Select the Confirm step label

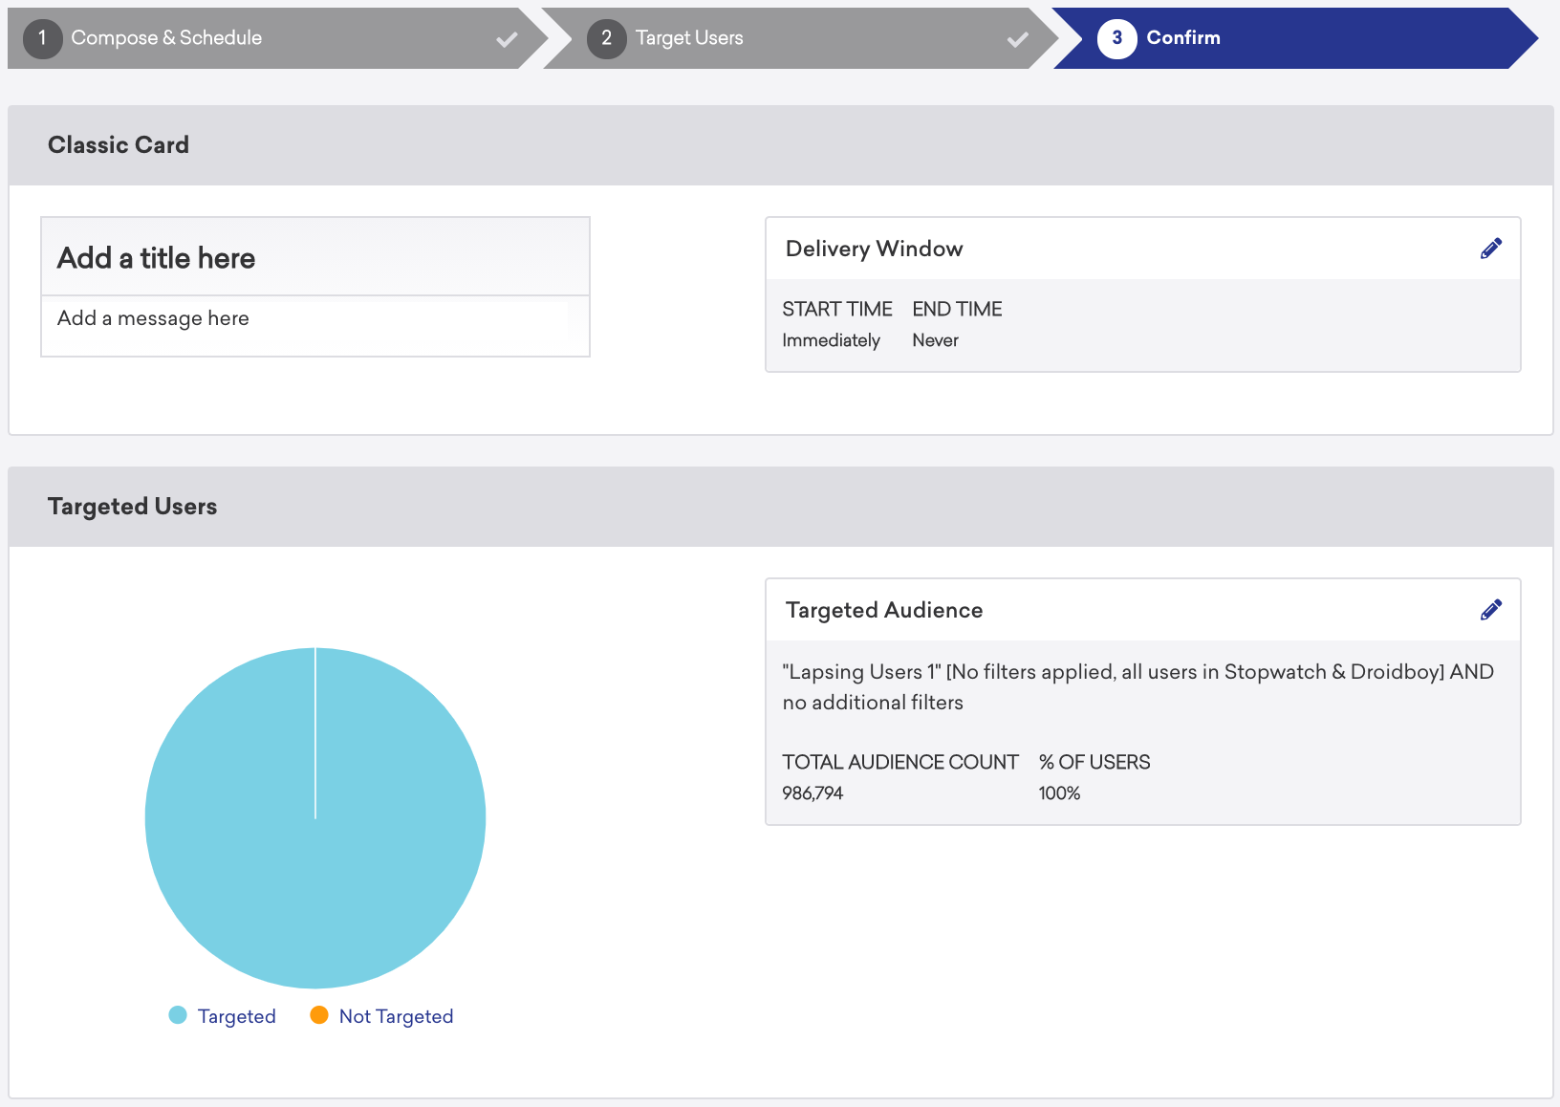pyautogui.click(x=1183, y=38)
